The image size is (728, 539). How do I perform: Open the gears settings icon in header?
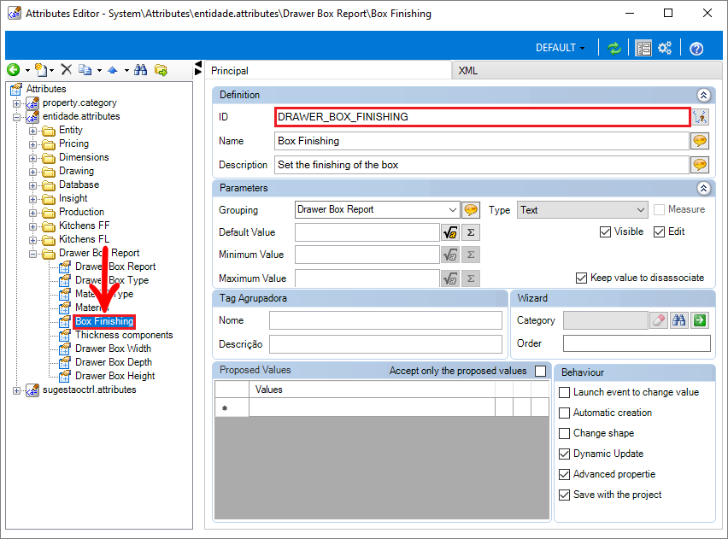pyautogui.click(x=665, y=48)
